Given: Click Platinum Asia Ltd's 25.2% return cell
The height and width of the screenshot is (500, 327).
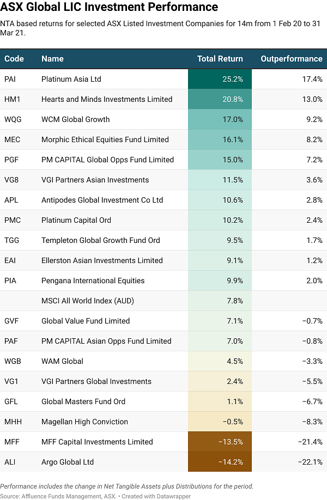Looking at the screenshot, I should point(220,79).
